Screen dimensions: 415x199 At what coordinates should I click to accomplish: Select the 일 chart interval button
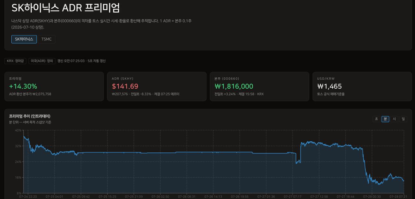(x=403, y=119)
